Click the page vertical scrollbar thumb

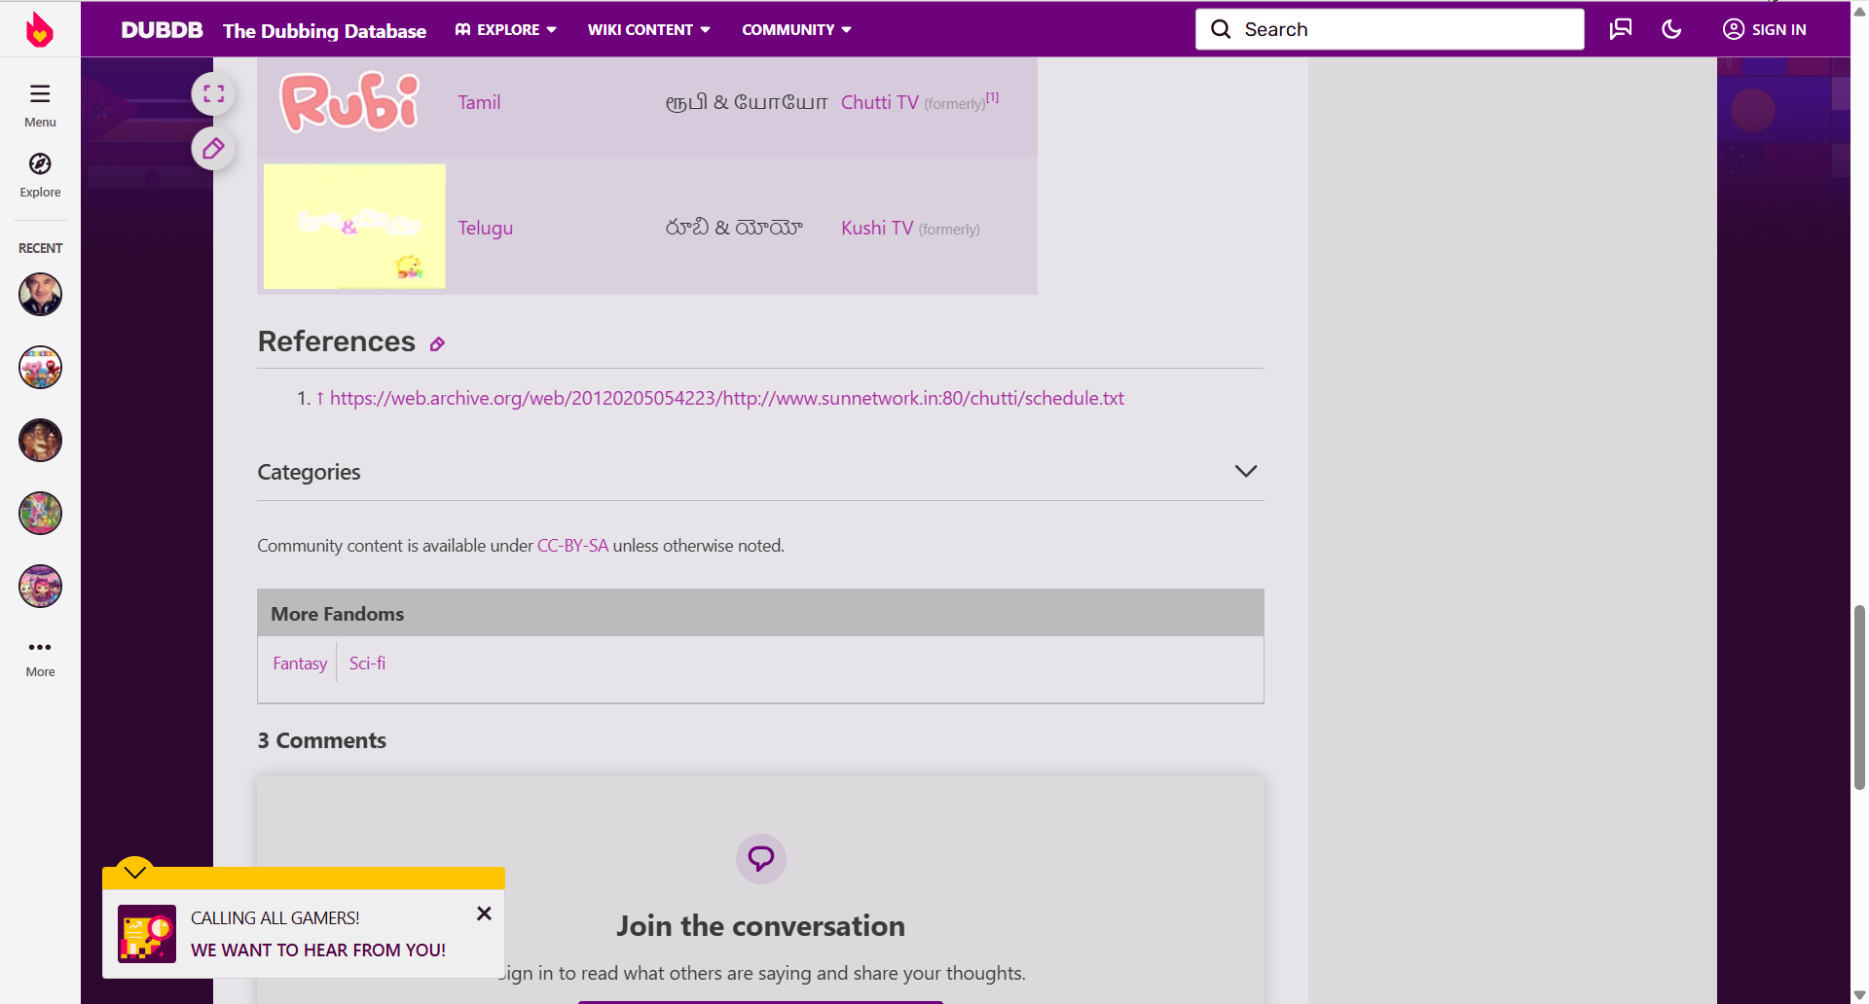(1859, 697)
